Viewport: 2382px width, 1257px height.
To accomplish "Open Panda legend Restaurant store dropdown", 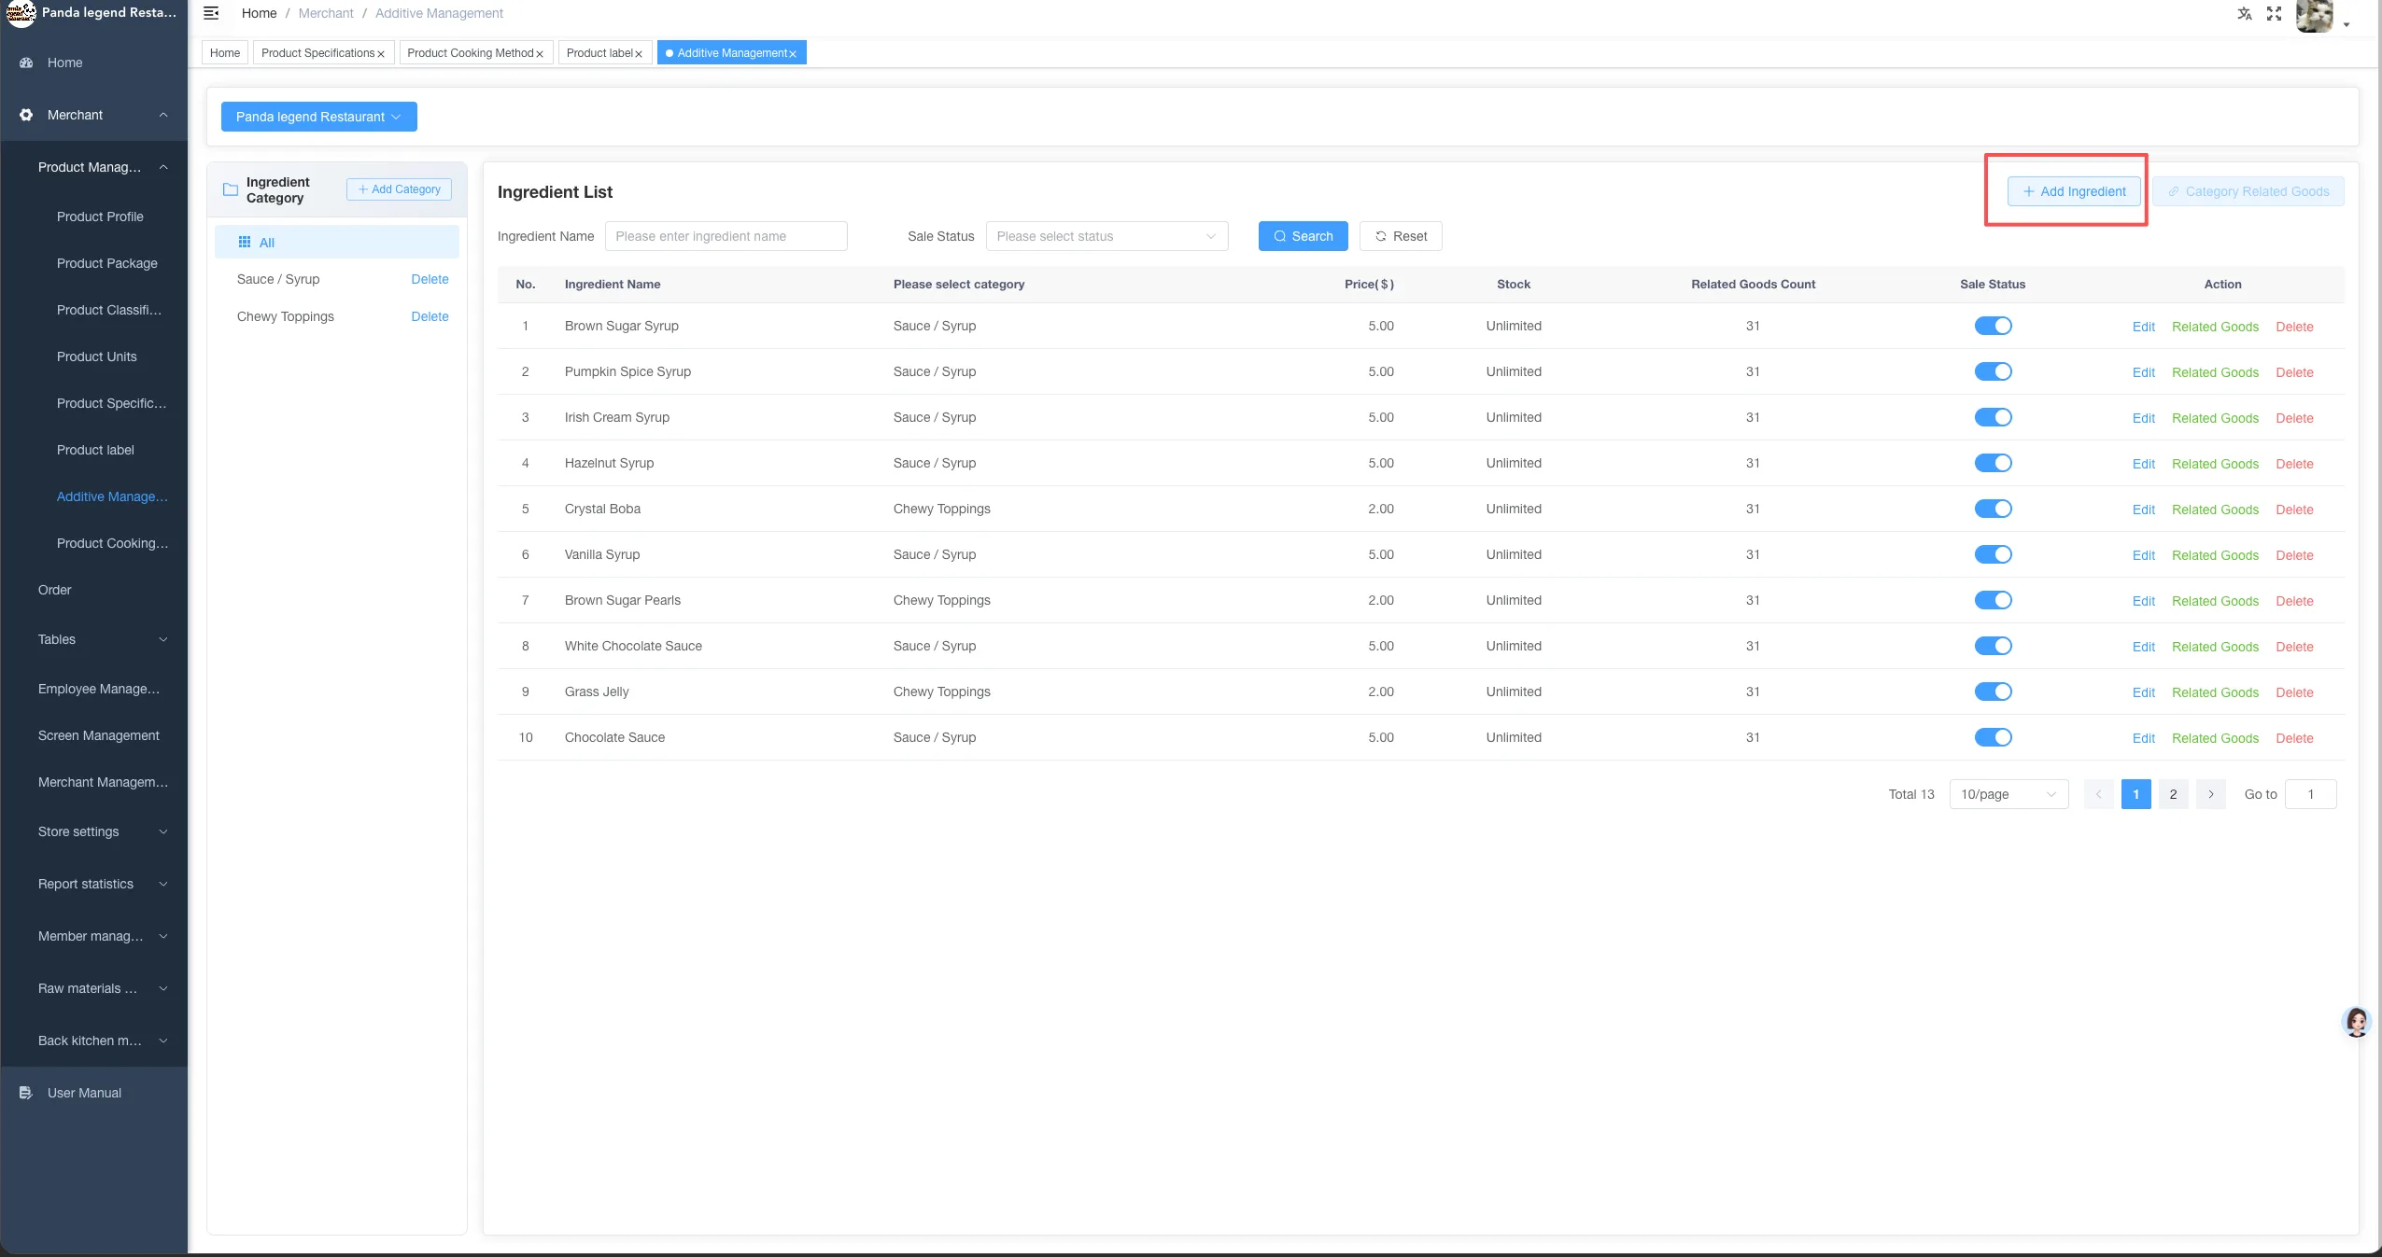I will pyautogui.click(x=319, y=117).
